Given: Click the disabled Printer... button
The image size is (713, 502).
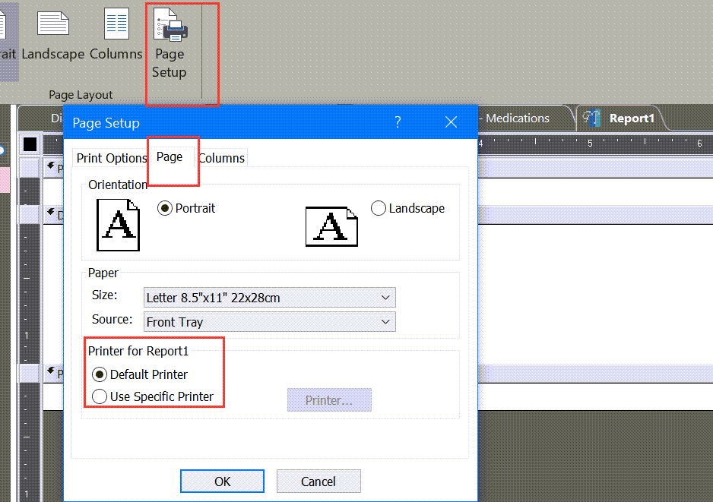Looking at the screenshot, I should pos(329,400).
